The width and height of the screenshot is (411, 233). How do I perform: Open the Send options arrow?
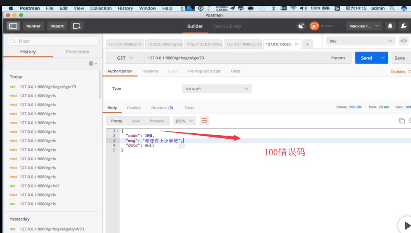tap(383, 58)
